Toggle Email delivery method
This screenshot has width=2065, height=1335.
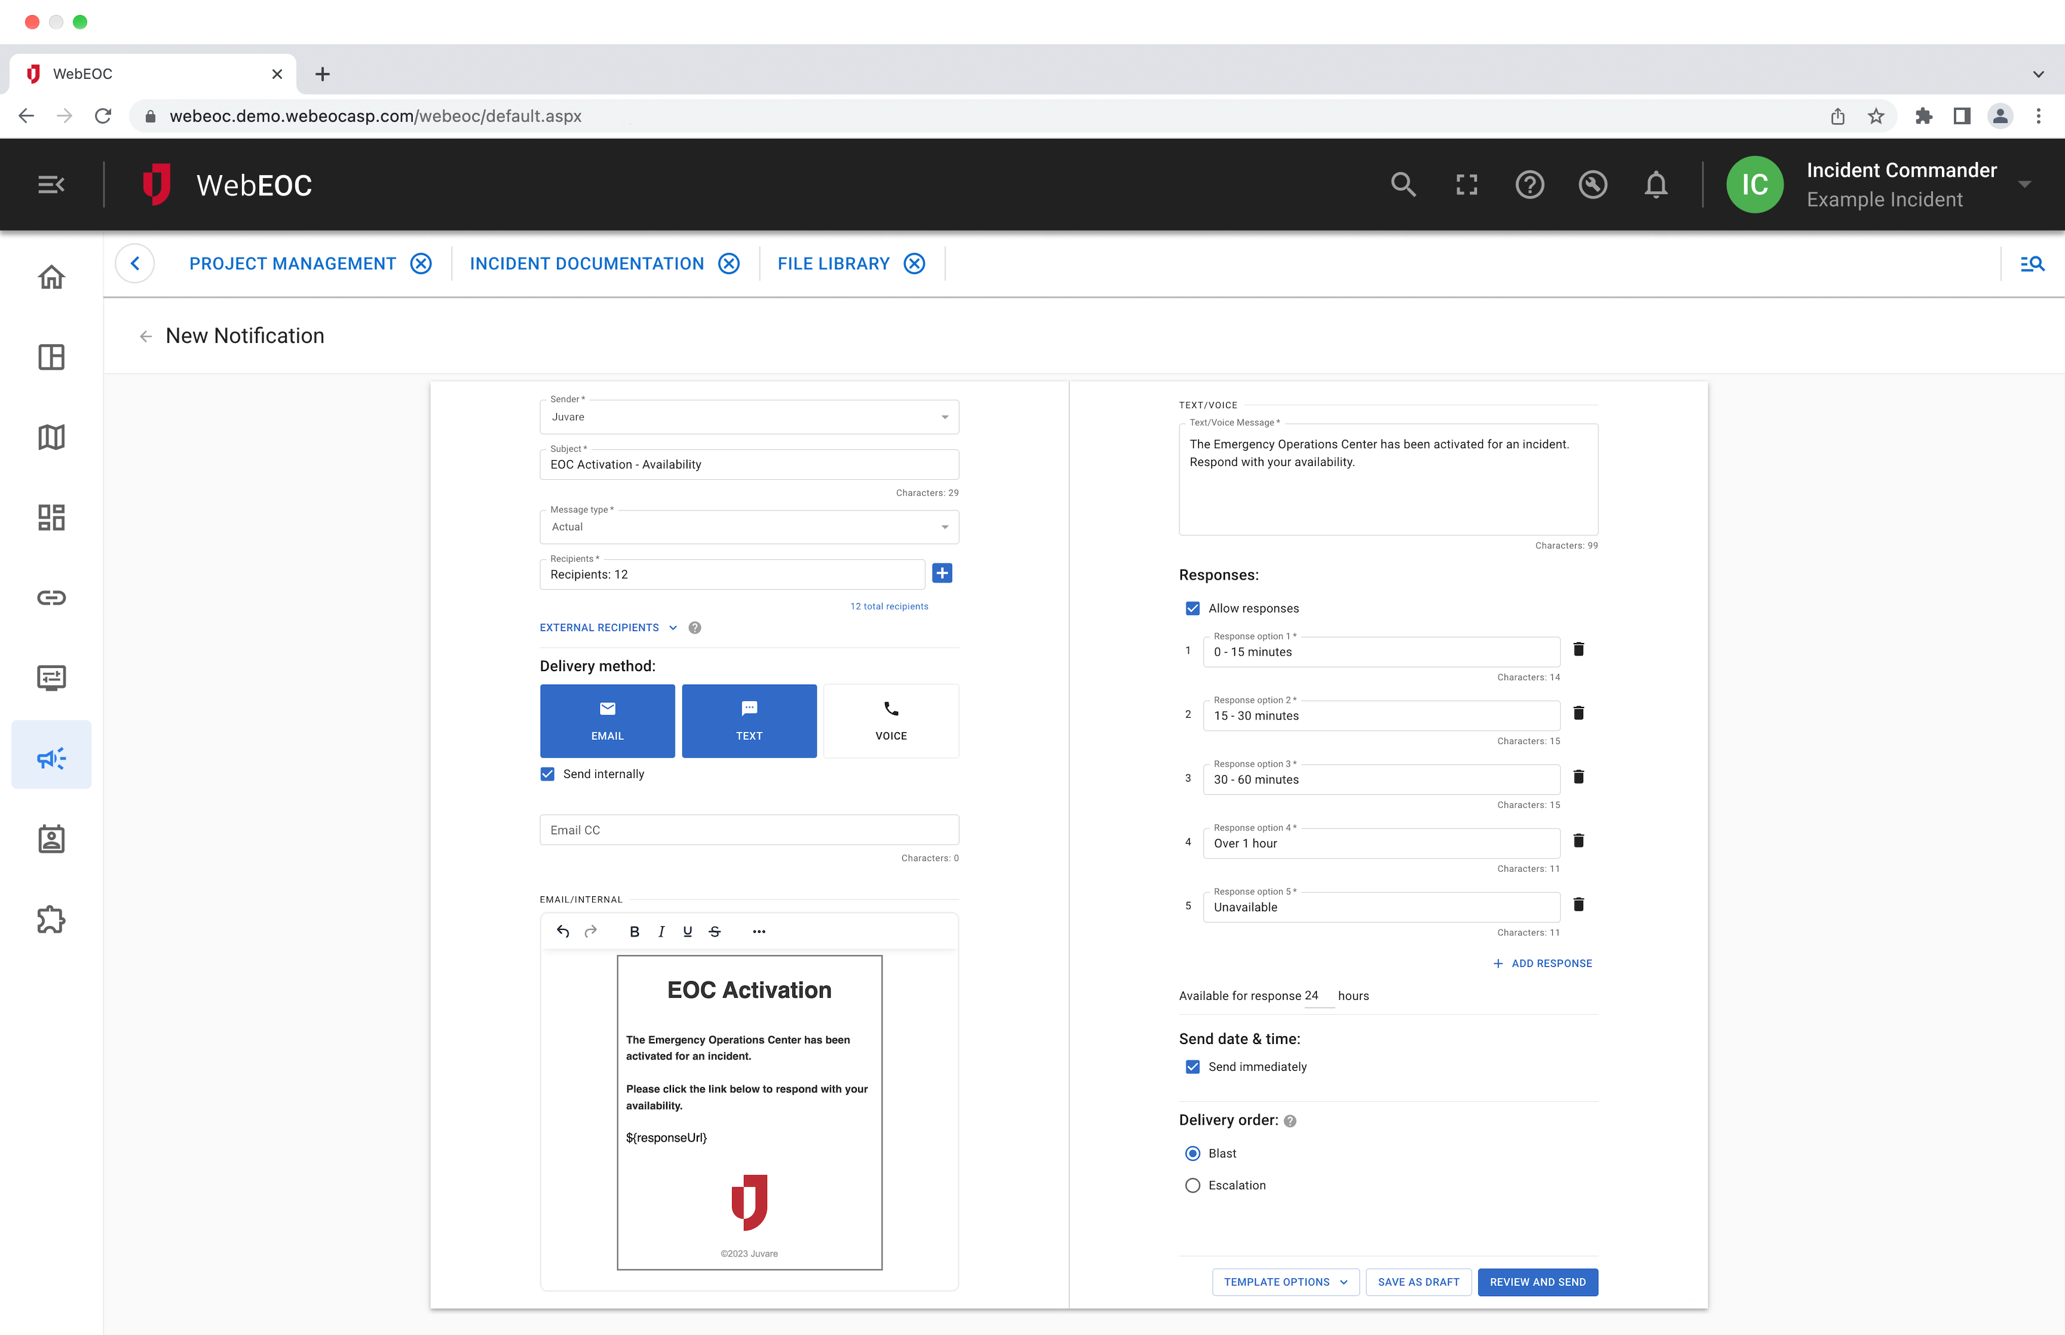click(608, 721)
